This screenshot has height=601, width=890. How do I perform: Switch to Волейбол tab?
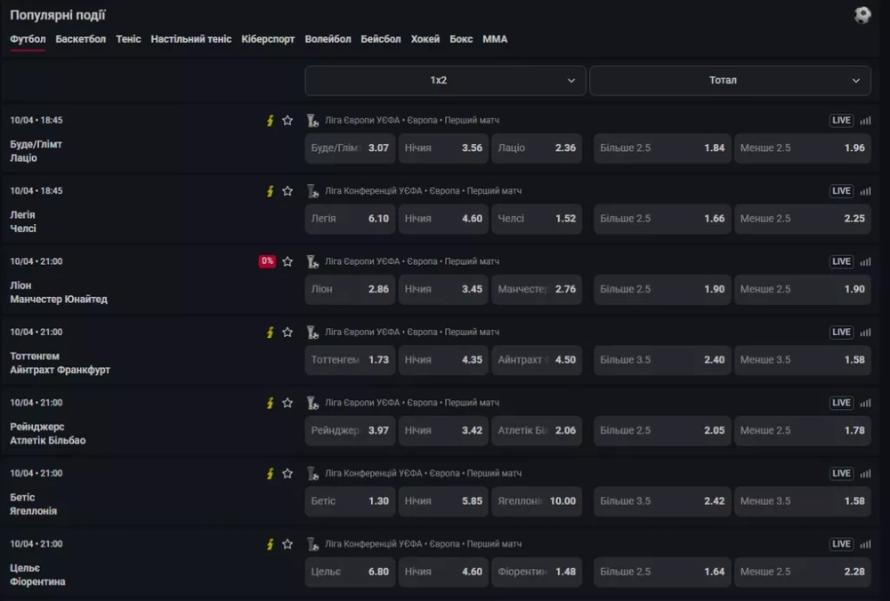point(328,39)
